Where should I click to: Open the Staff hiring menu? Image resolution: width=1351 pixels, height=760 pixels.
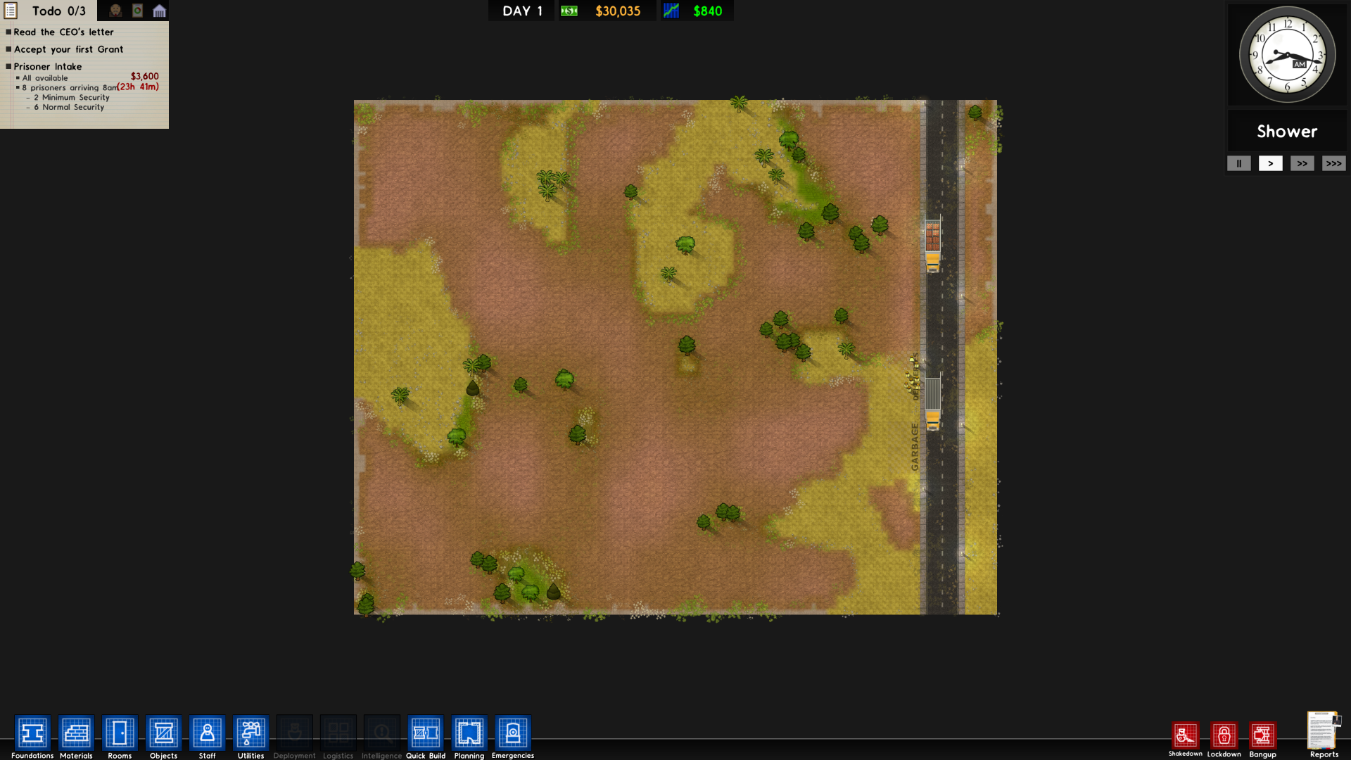click(x=207, y=733)
